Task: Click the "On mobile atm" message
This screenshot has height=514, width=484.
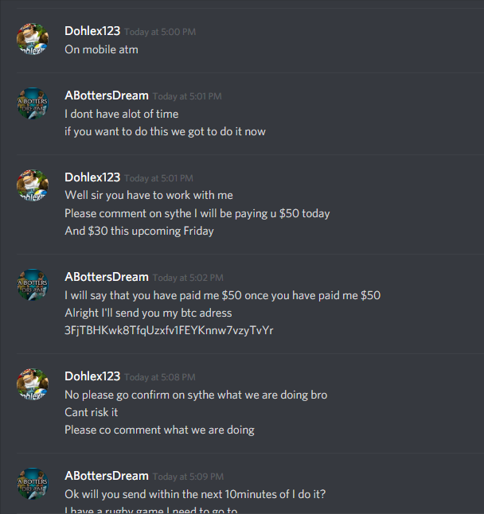Action: click(101, 49)
